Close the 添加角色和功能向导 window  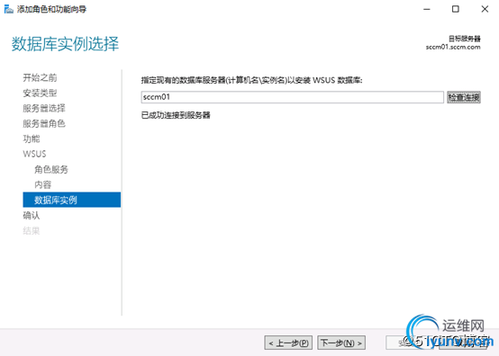click(485, 9)
